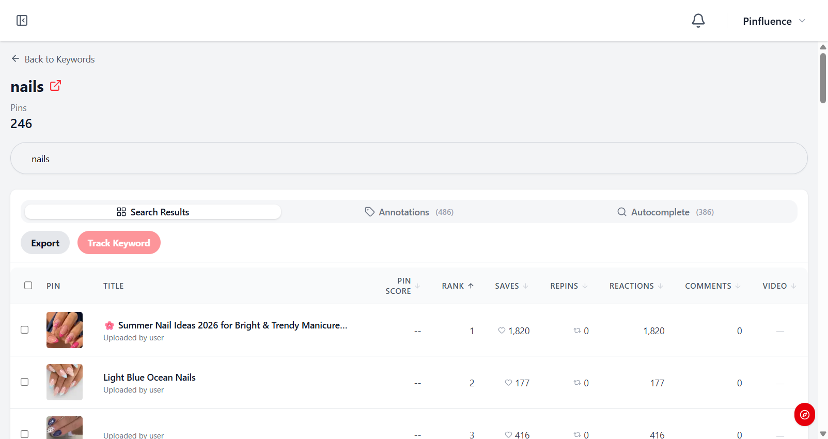Switch to Annotations tab
This screenshot has height=439, width=828.
(409, 212)
